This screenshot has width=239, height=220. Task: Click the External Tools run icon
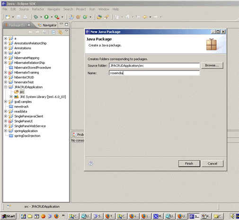[57, 17]
